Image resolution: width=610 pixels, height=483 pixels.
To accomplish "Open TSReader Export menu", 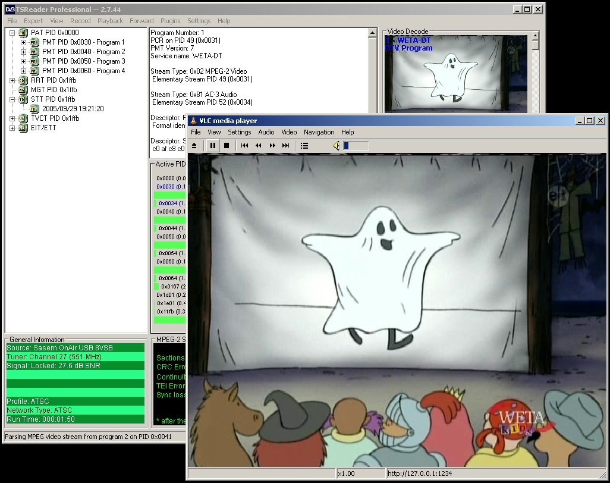I will click(33, 21).
